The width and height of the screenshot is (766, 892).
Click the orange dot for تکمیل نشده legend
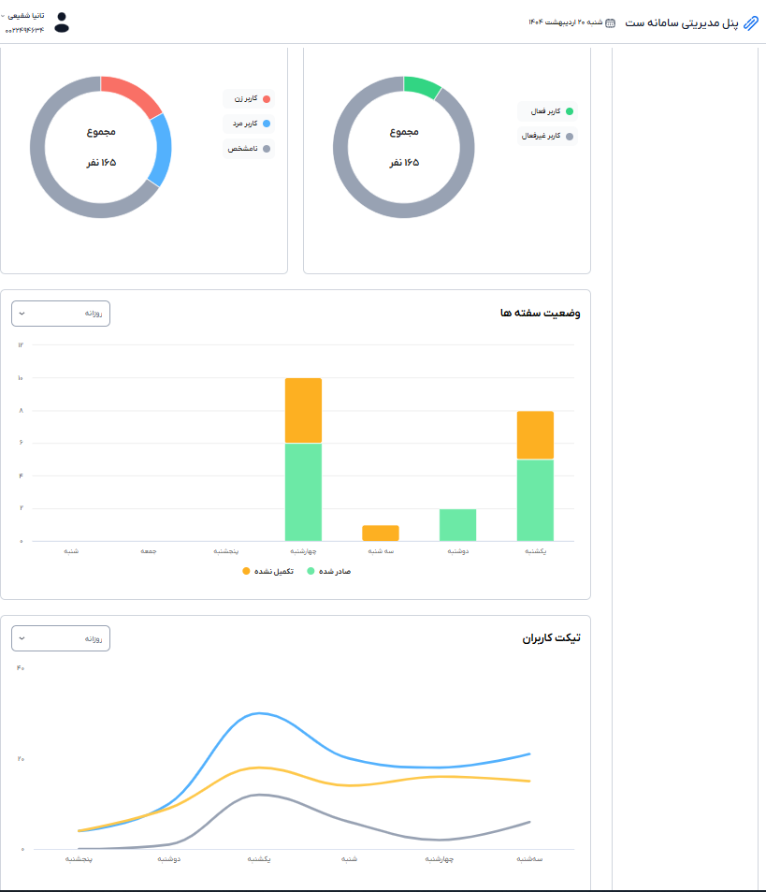click(x=247, y=571)
